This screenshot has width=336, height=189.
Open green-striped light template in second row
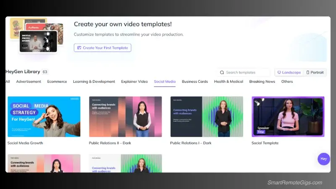125,163
